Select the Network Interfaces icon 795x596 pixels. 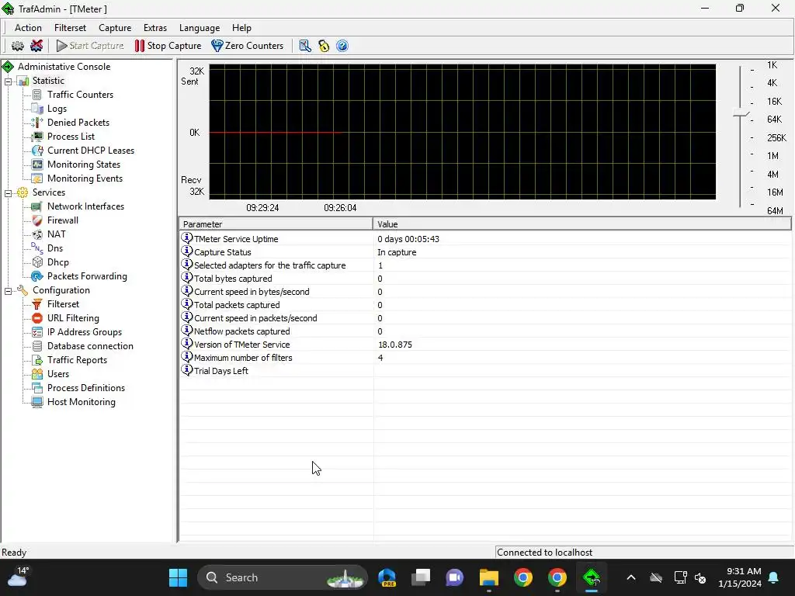pos(37,206)
